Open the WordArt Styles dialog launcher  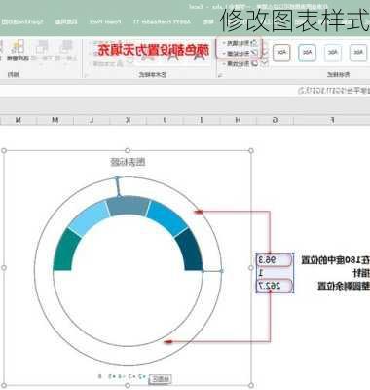86,75
